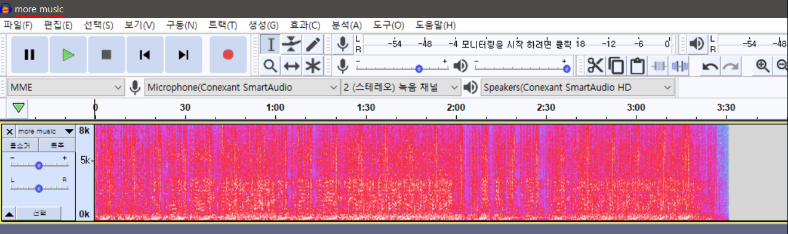This screenshot has height=234, width=788.
Task: Open the 도구(O) menu
Action: [x=388, y=25]
